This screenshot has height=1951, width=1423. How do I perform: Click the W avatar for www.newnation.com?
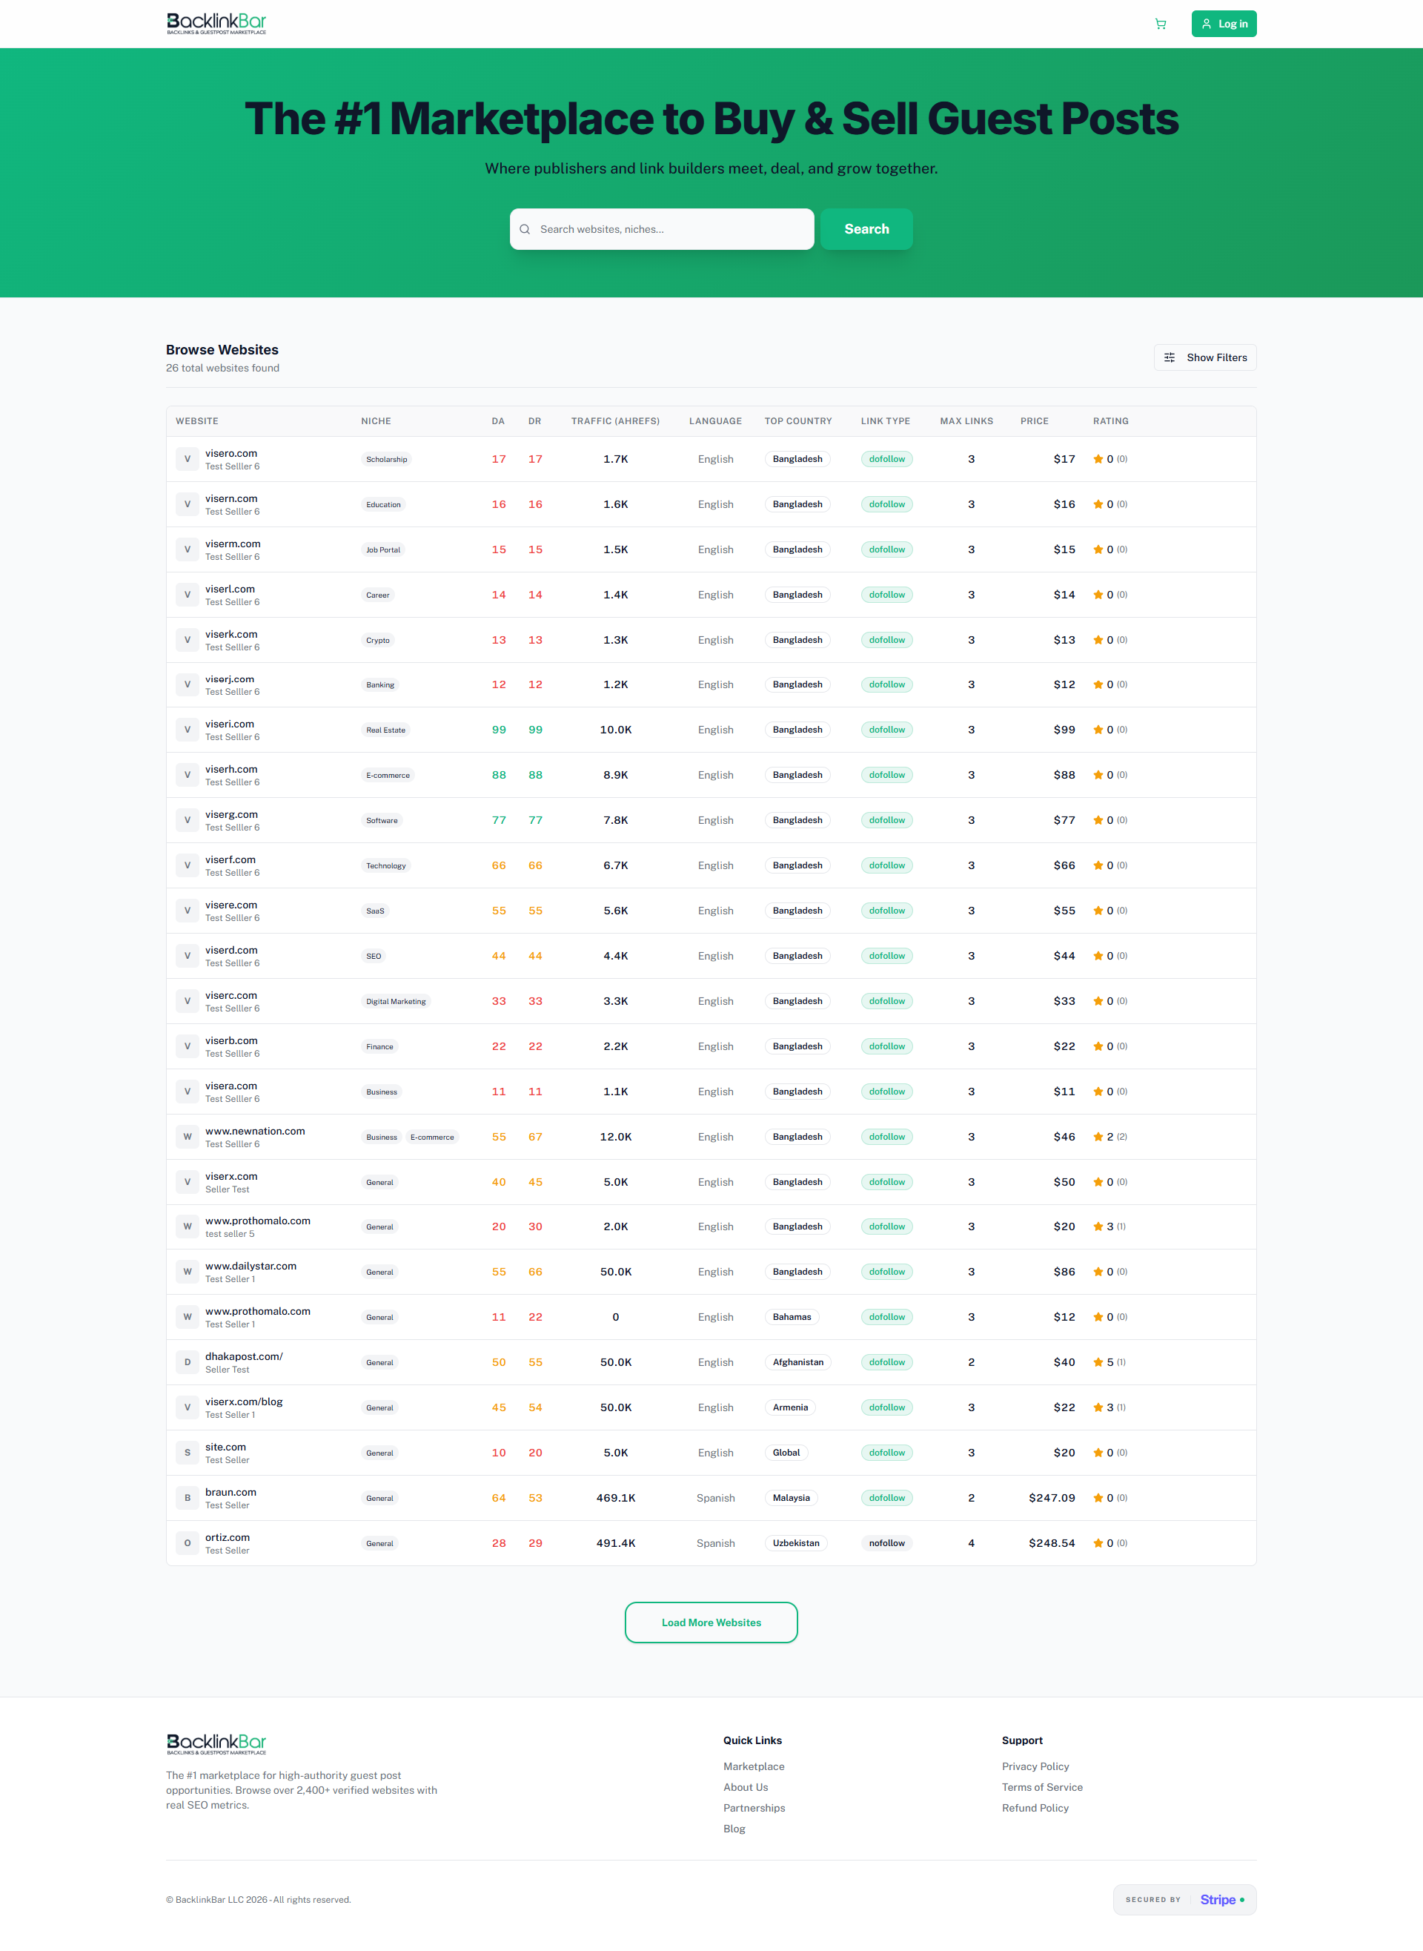(187, 1137)
